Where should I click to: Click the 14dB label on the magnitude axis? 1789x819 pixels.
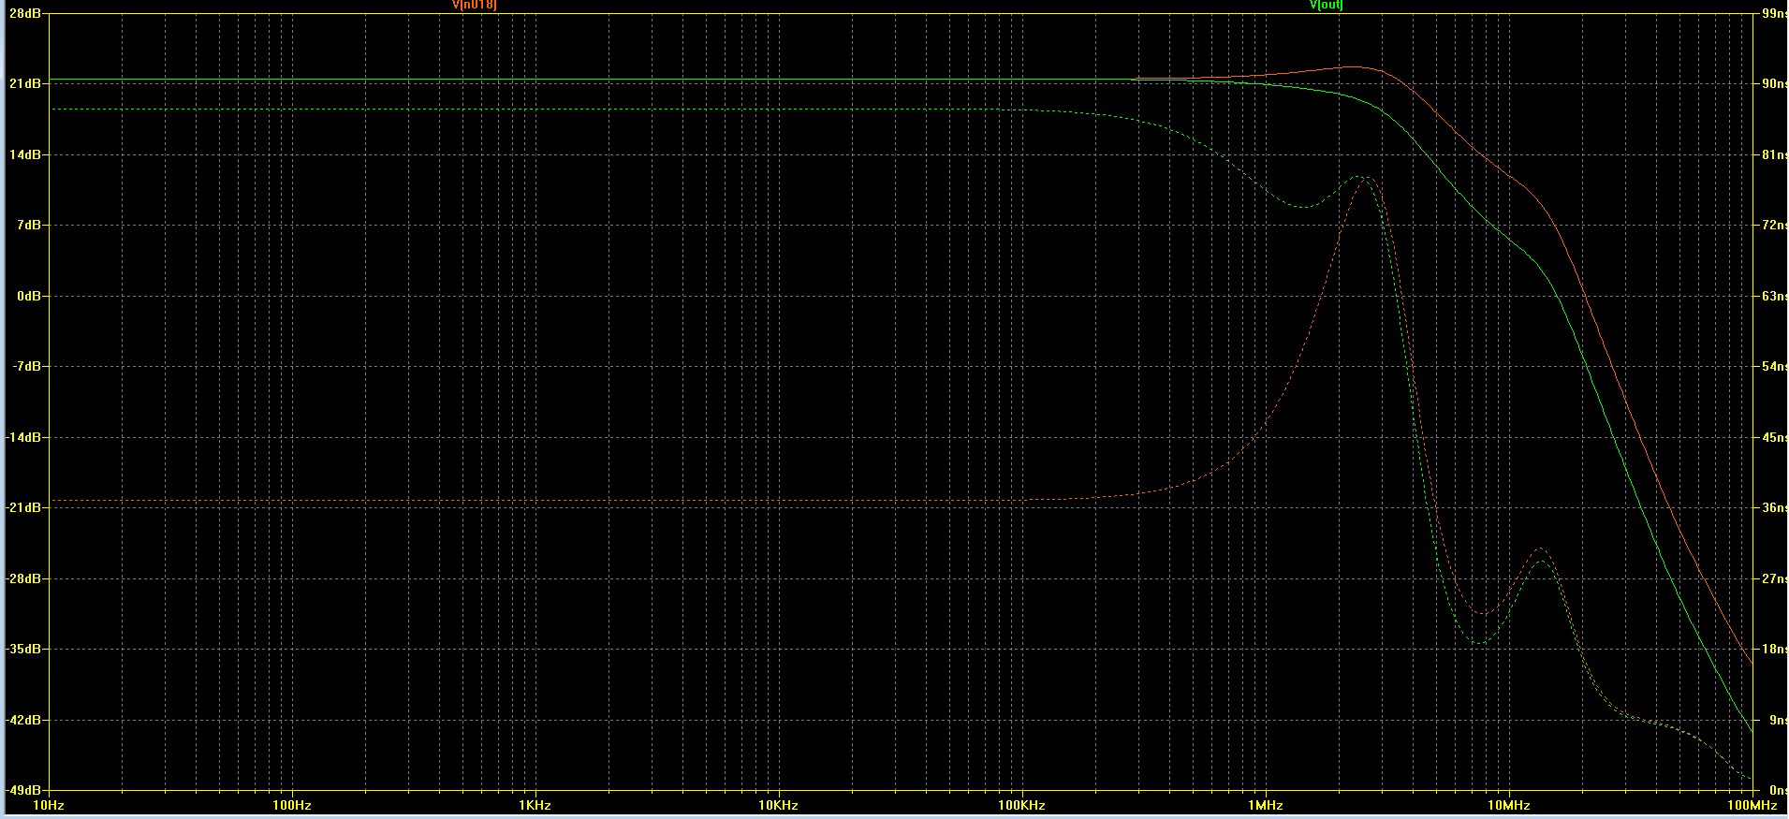coord(25,154)
